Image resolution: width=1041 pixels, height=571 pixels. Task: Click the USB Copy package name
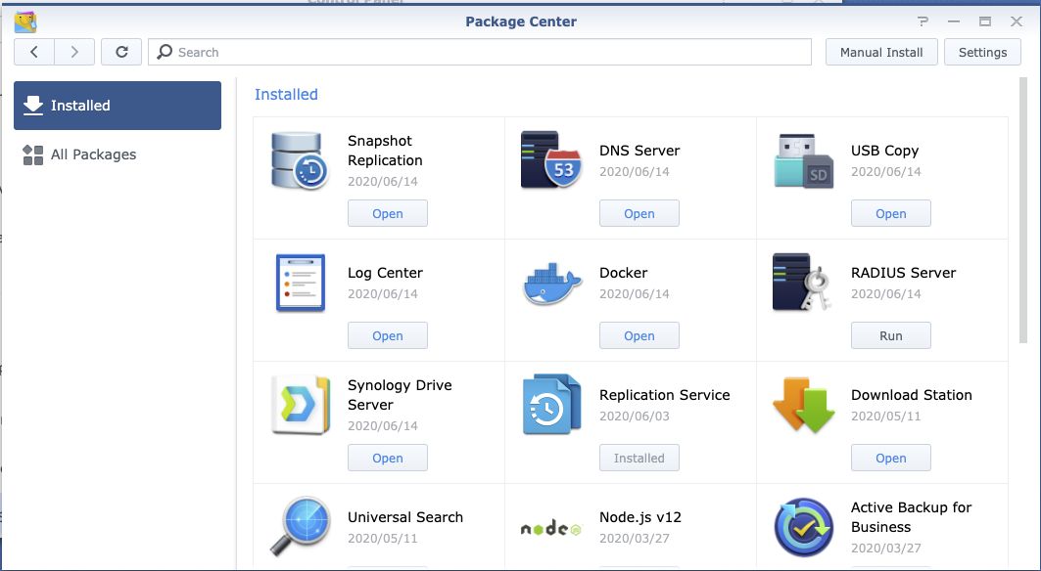coord(885,151)
